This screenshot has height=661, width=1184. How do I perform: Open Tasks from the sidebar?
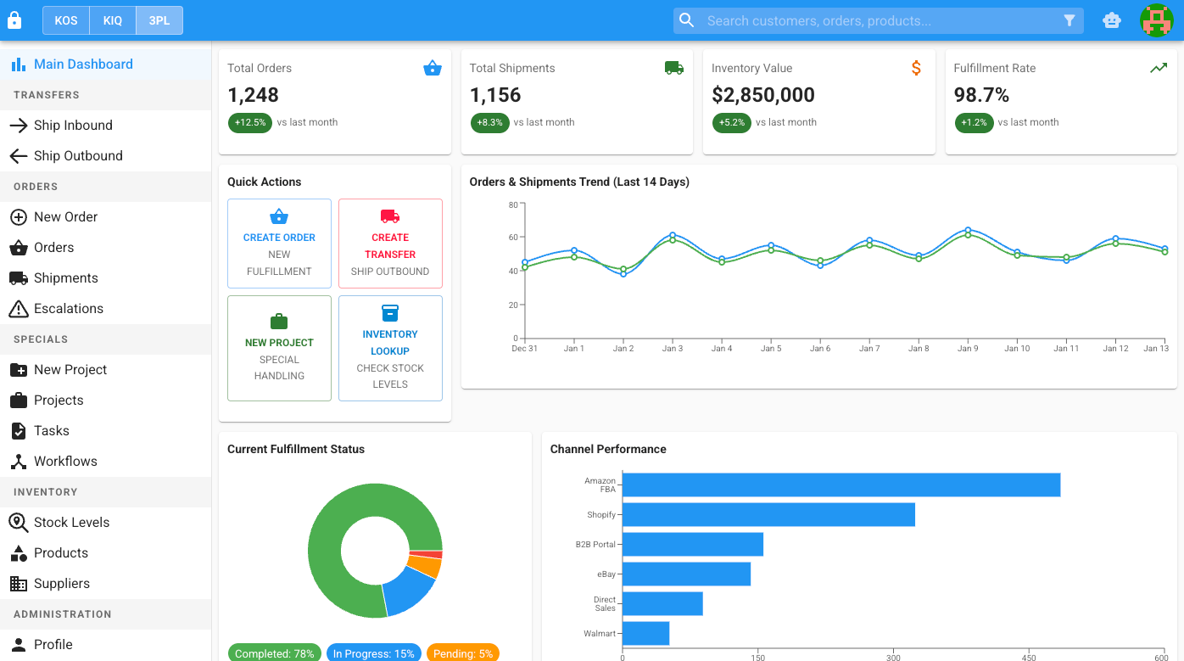105,431
